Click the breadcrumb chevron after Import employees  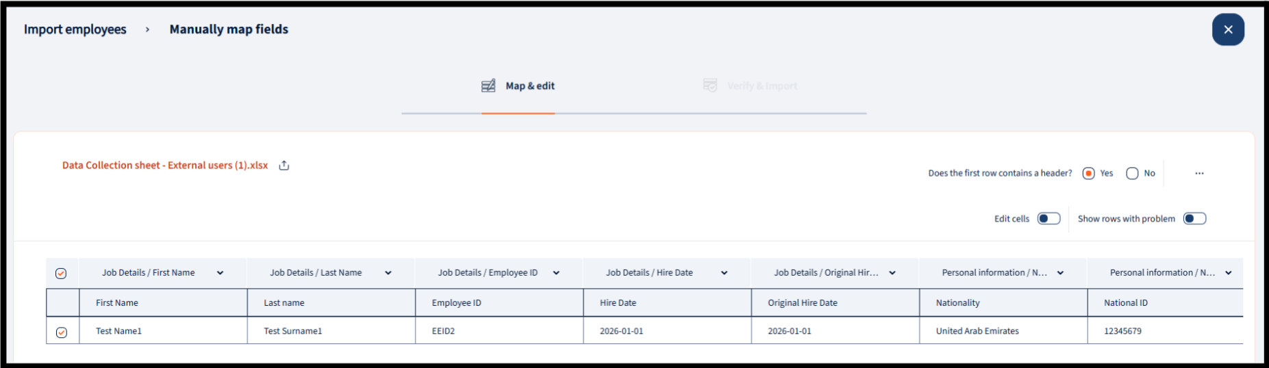(x=147, y=29)
